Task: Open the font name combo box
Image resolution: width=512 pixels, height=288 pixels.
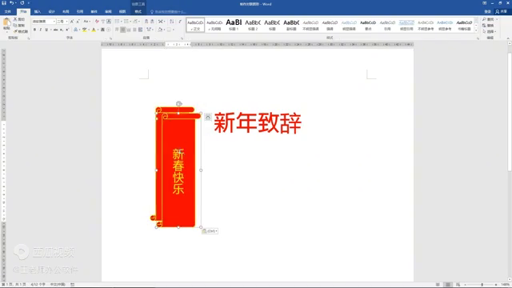Action: [44, 22]
